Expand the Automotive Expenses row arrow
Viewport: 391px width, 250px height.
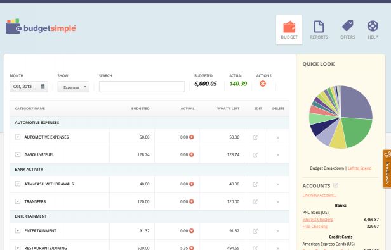pos(18,137)
